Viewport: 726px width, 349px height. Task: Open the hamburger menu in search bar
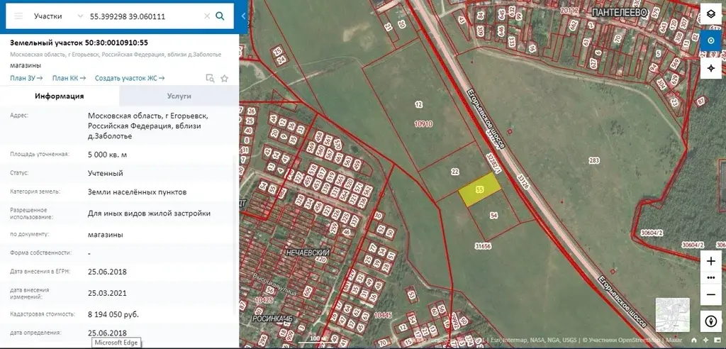tap(18, 16)
